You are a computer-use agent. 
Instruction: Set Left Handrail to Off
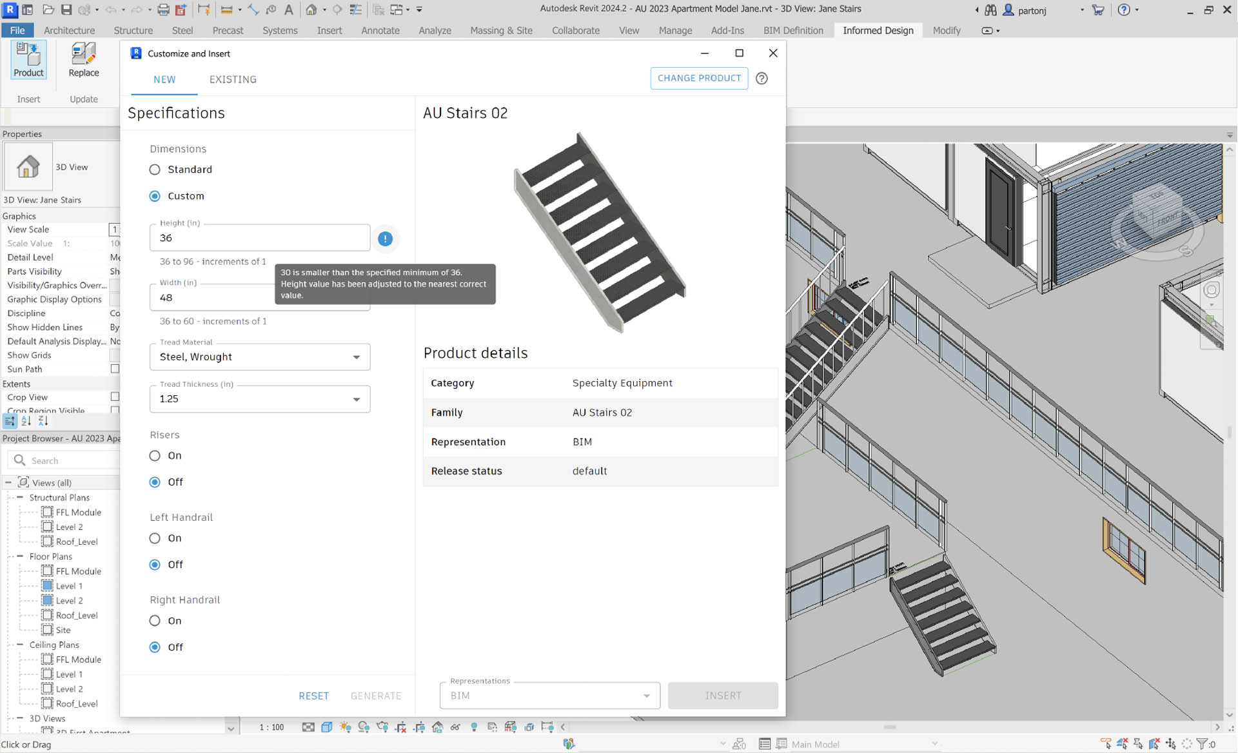[155, 565]
